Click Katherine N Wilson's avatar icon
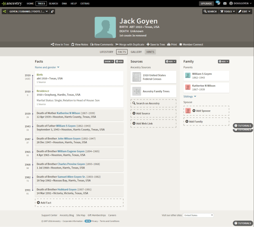 188,87
